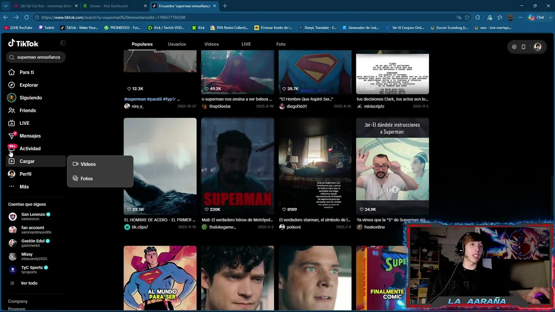555x312 pixels.
Task: Click the heart icon showing 24.9K
Action: click(x=362, y=209)
